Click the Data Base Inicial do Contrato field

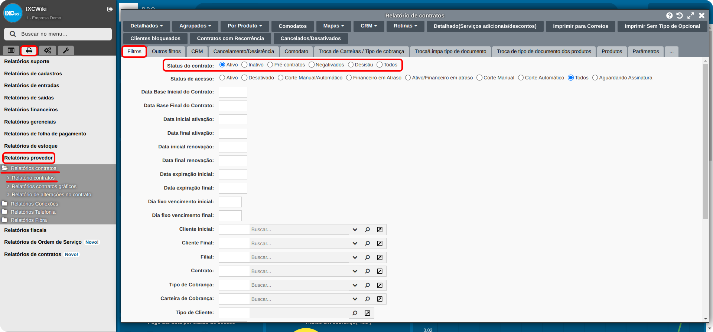point(233,92)
